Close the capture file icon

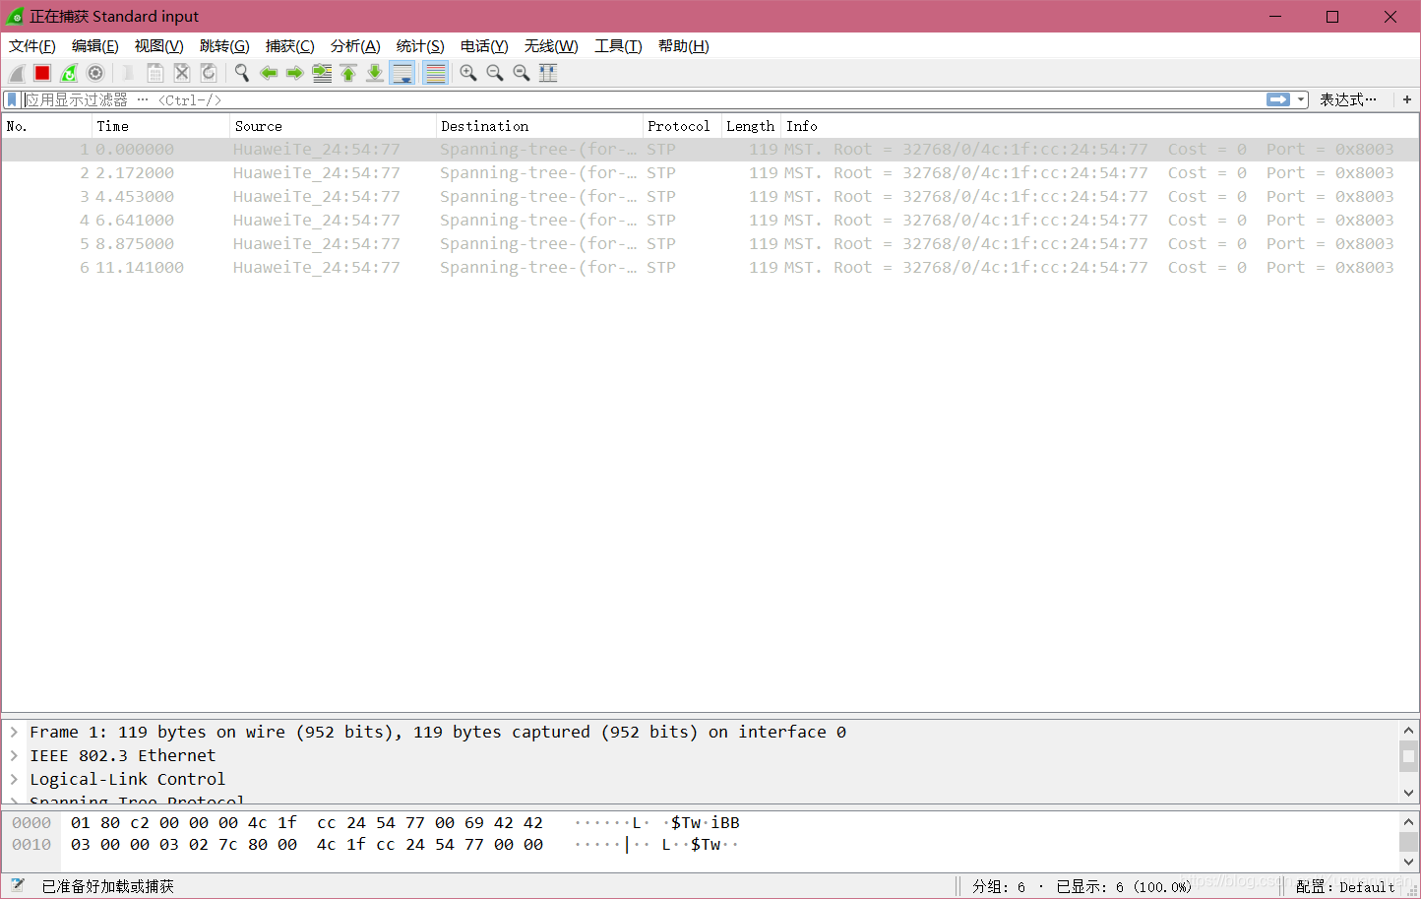coord(181,73)
